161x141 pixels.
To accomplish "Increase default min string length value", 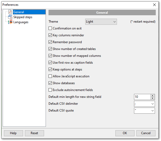I will click(x=153, y=95).
